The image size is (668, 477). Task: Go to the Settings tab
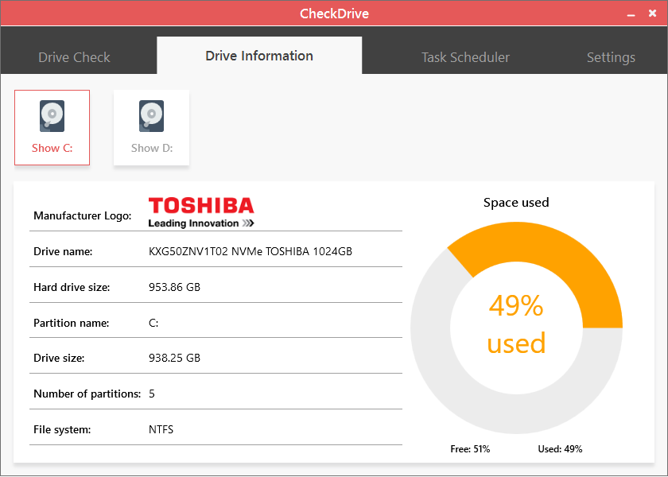pyautogui.click(x=611, y=57)
